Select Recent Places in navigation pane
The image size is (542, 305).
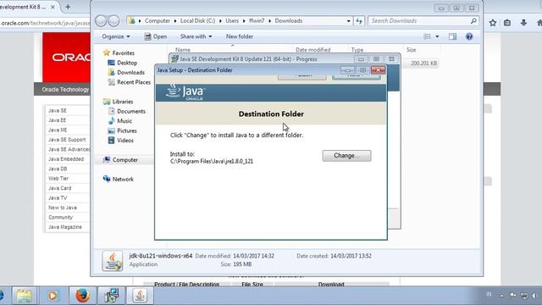[x=134, y=82]
